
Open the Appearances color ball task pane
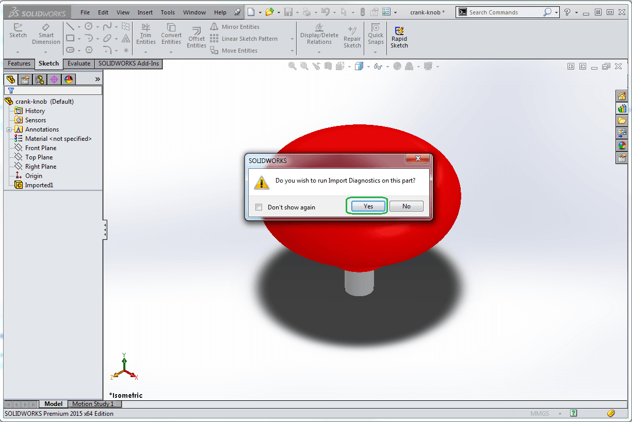(622, 145)
